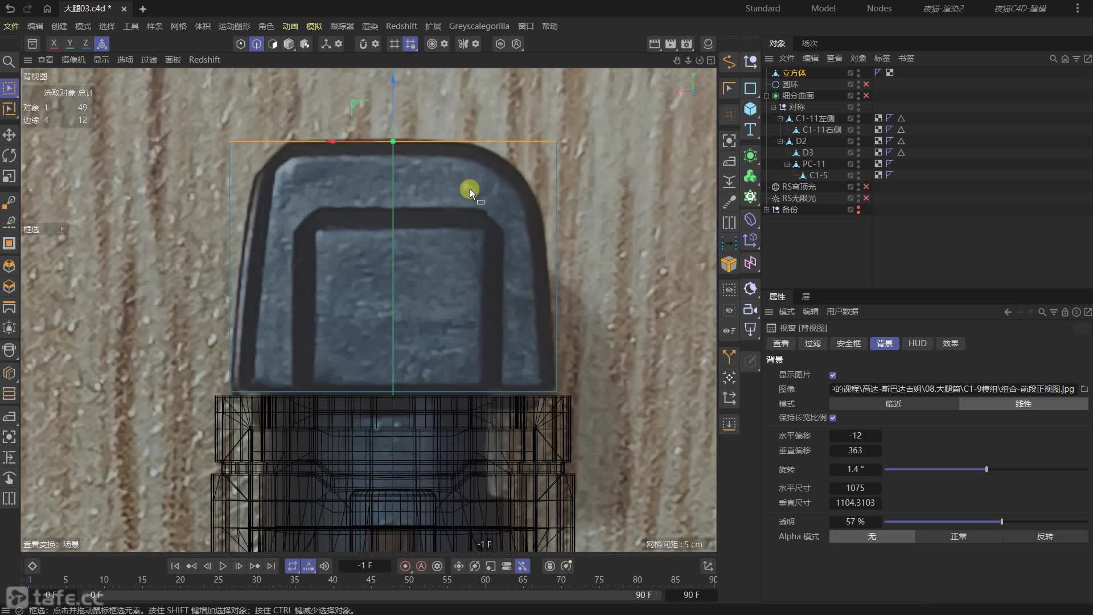Screen dimensions: 1093x615
Task: Open the Redshift menu in menu bar
Action: pyautogui.click(x=401, y=26)
